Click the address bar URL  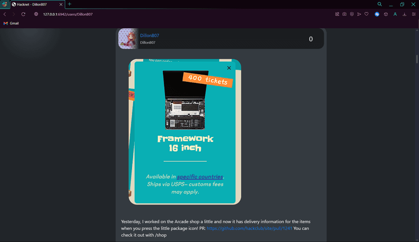68,14
